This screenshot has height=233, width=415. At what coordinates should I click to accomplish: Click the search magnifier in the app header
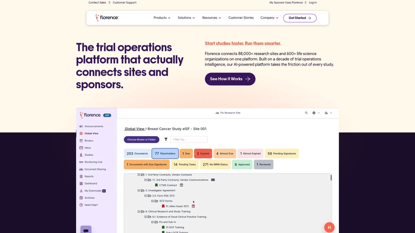click(x=306, y=113)
